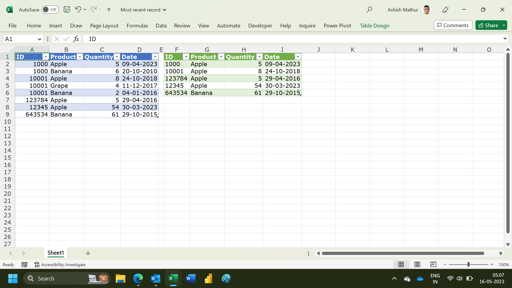This screenshot has width=512, height=288.
Task: Open the search magnifier in title bar
Action: pos(369,10)
